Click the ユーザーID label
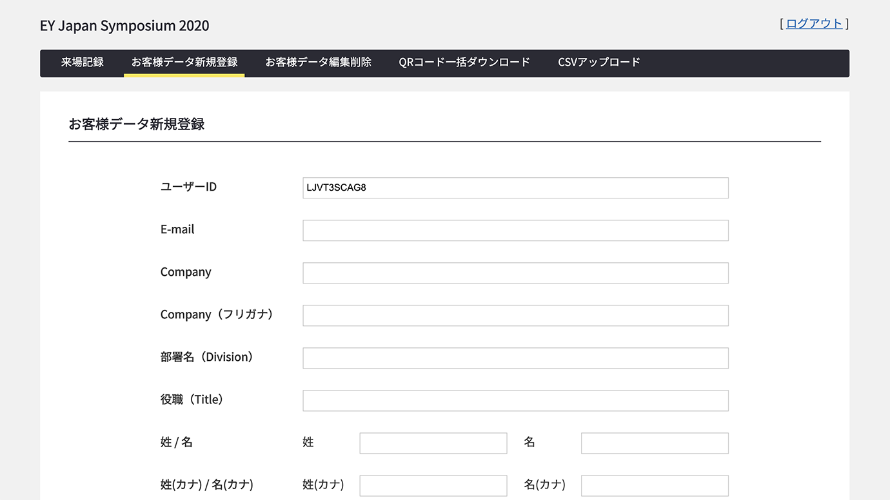The width and height of the screenshot is (890, 500). tap(188, 187)
